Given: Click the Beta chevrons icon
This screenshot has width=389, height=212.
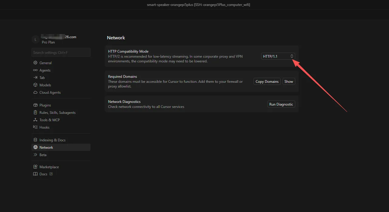Looking at the screenshot, I should pyautogui.click(x=35, y=155).
